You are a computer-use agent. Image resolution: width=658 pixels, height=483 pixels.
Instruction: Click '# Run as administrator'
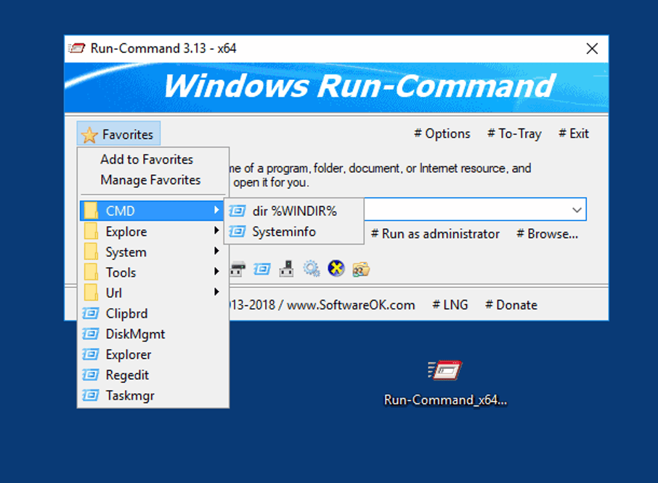(435, 234)
